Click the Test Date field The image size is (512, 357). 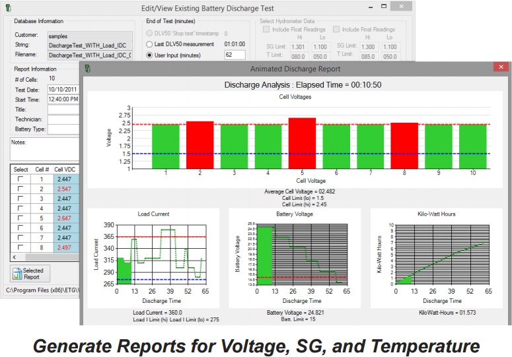63,90
